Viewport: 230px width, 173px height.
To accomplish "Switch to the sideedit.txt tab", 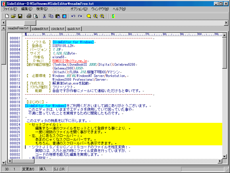I will (40, 29).
